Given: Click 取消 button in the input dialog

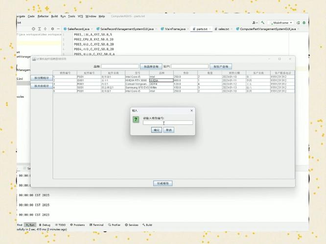Looking at the screenshot, I should 168,130.
